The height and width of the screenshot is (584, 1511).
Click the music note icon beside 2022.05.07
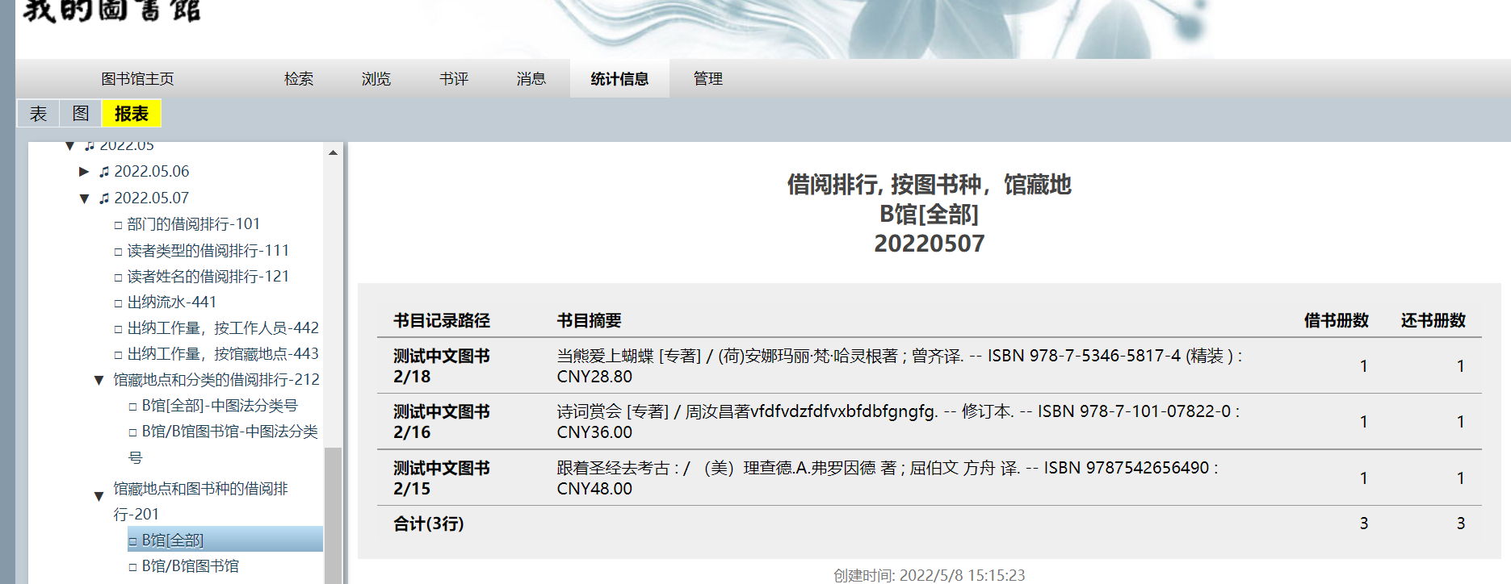(104, 198)
